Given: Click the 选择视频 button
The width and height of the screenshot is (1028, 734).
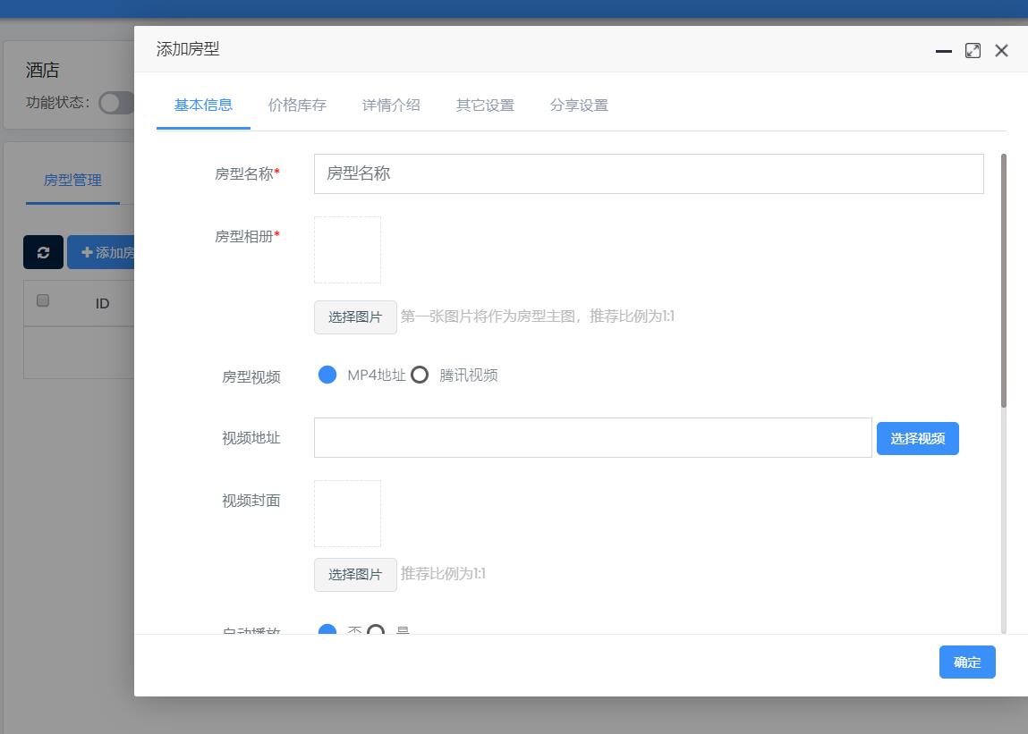Looking at the screenshot, I should pyautogui.click(x=917, y=438).
